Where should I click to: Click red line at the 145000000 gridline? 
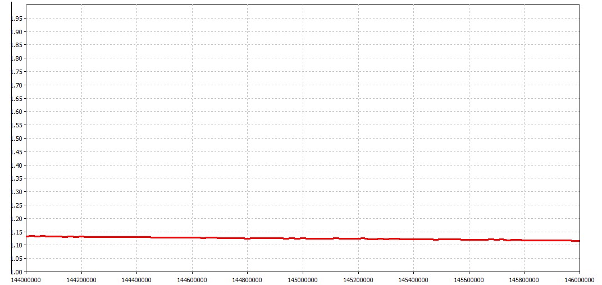pos(303,238)
